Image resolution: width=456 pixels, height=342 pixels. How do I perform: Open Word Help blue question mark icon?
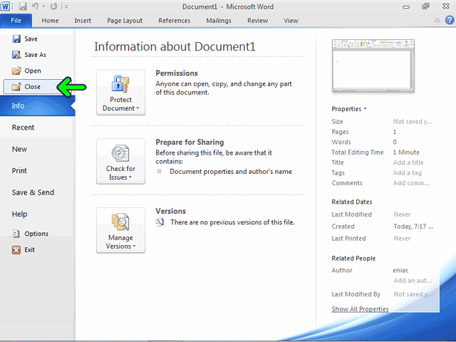[x=450, y=20]
